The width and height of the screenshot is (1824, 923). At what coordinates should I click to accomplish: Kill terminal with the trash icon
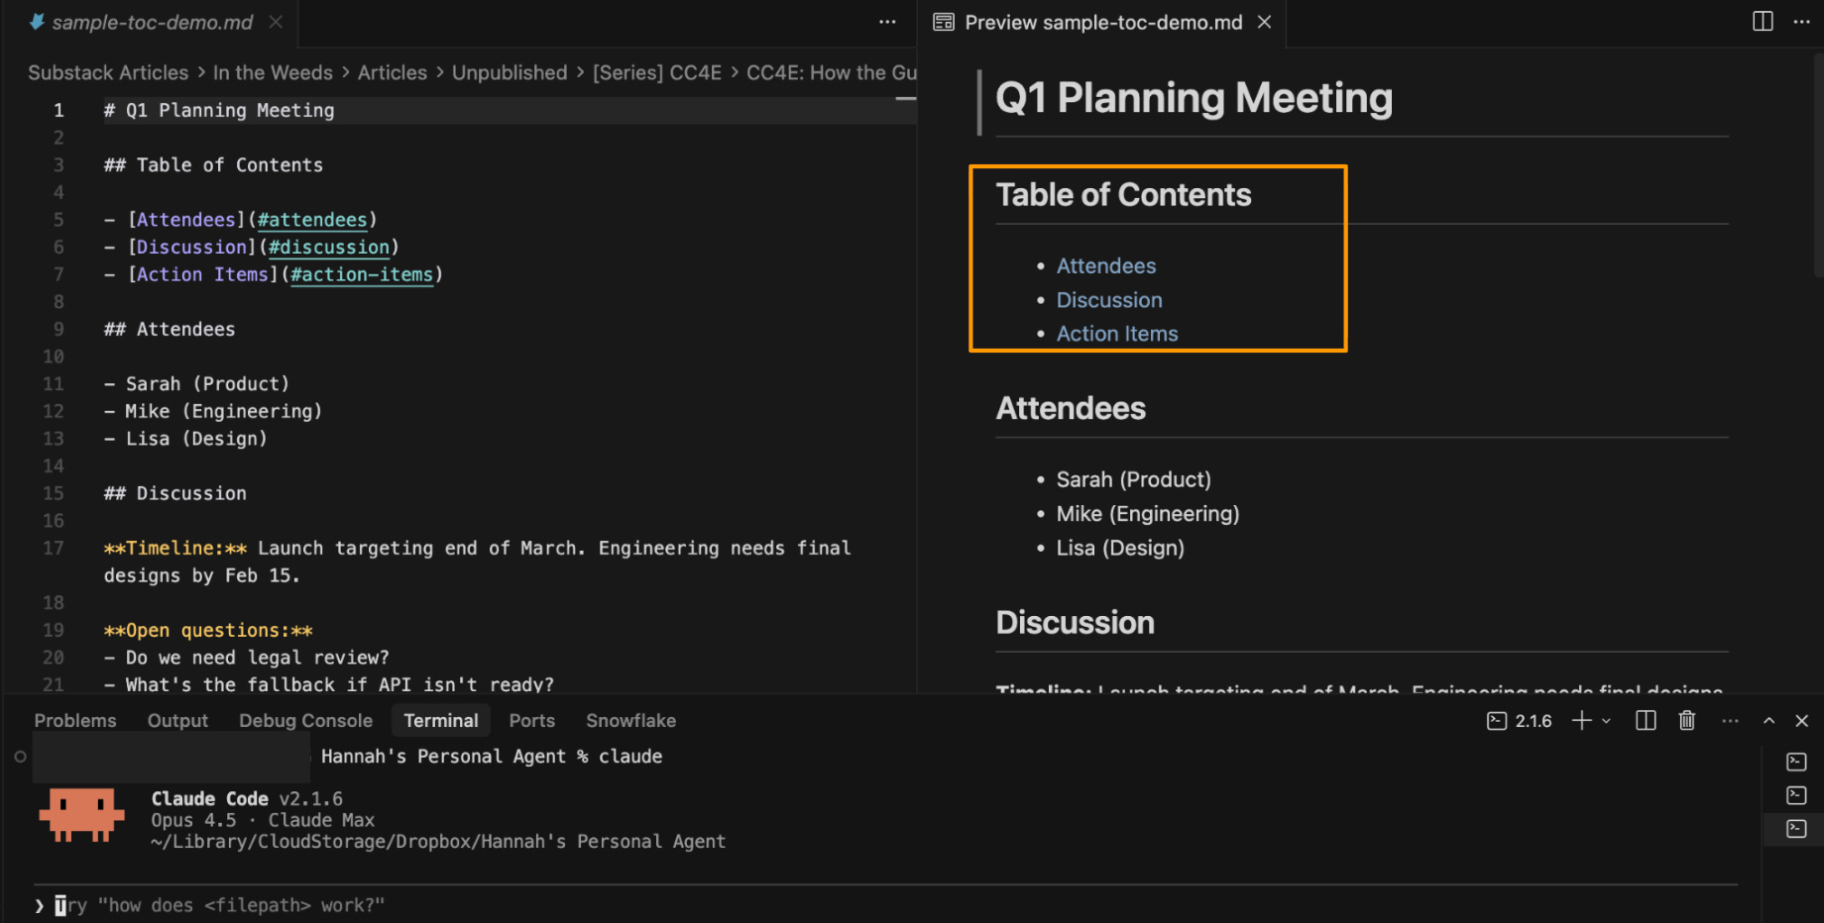pos(1686,721)
